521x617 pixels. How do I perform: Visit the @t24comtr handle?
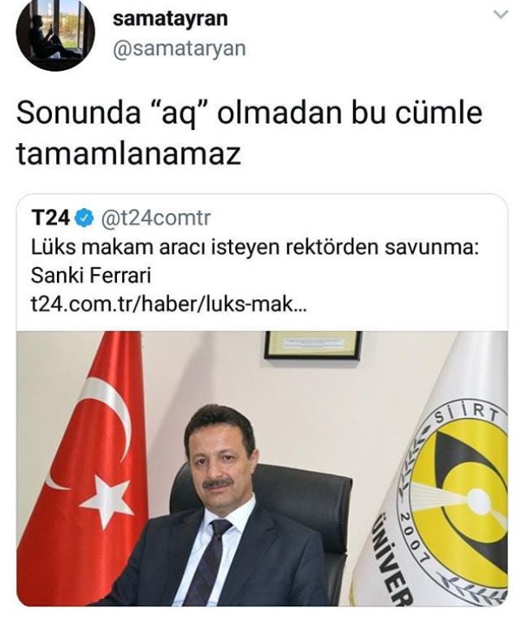coord(156,219)
